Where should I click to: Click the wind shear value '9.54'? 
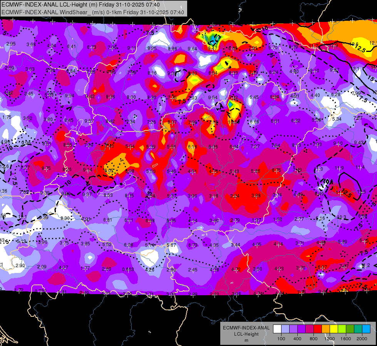point(213,98)
